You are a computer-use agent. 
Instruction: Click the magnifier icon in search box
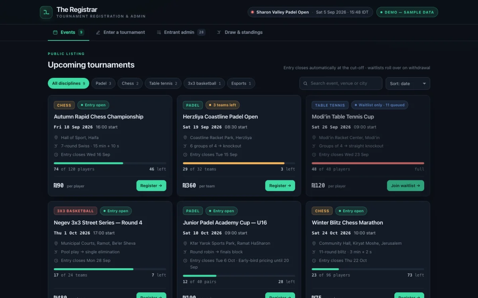(306, 83)
